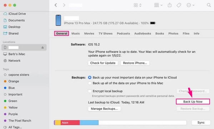
Task: Click the yellow storage bar segment
Action: [58, 123]
